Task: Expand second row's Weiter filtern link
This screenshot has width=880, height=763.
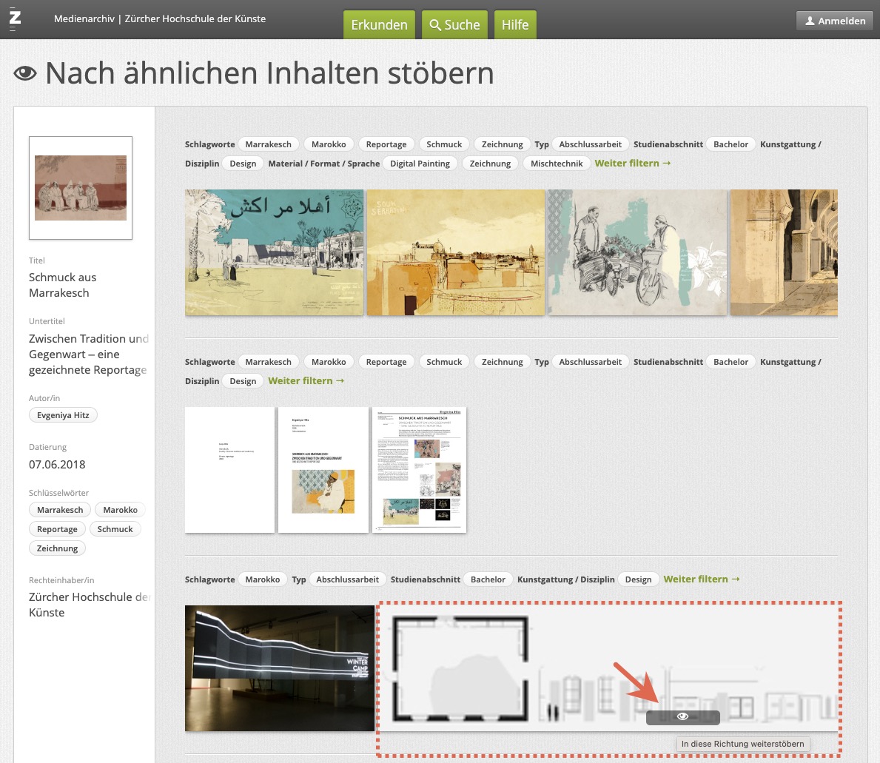Action: pyautogui.click(x=306, y=380)
